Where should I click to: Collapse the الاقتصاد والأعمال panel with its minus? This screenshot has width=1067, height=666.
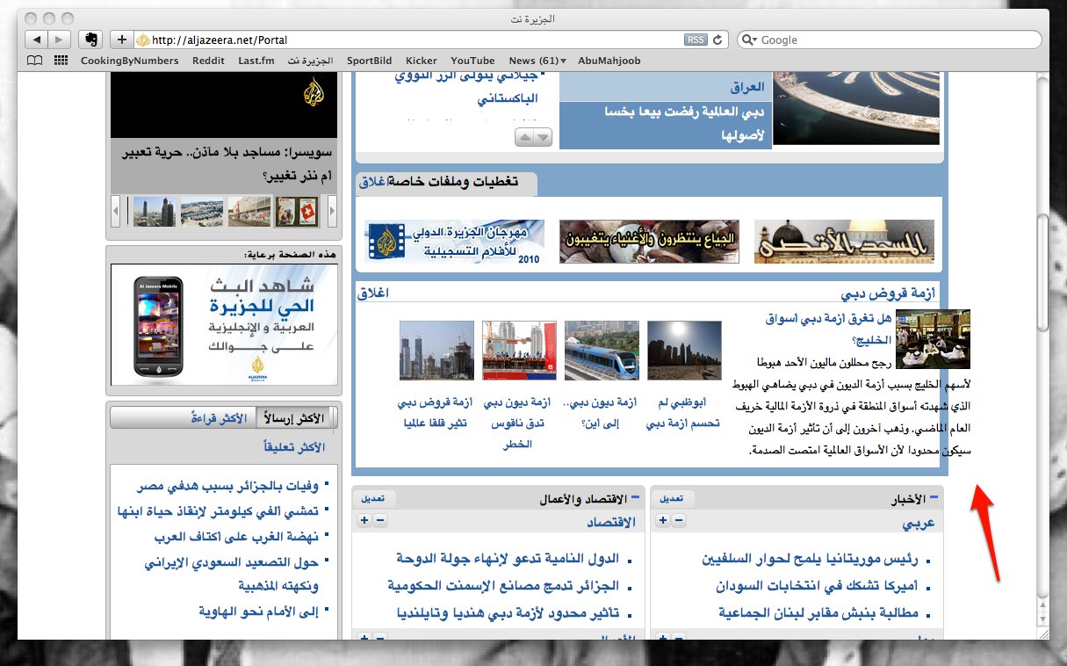point(635,497)
